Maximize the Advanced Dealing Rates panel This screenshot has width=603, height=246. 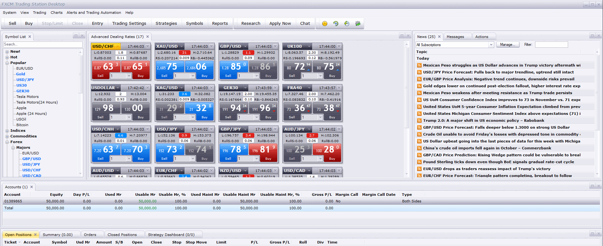tap(402, 36)
